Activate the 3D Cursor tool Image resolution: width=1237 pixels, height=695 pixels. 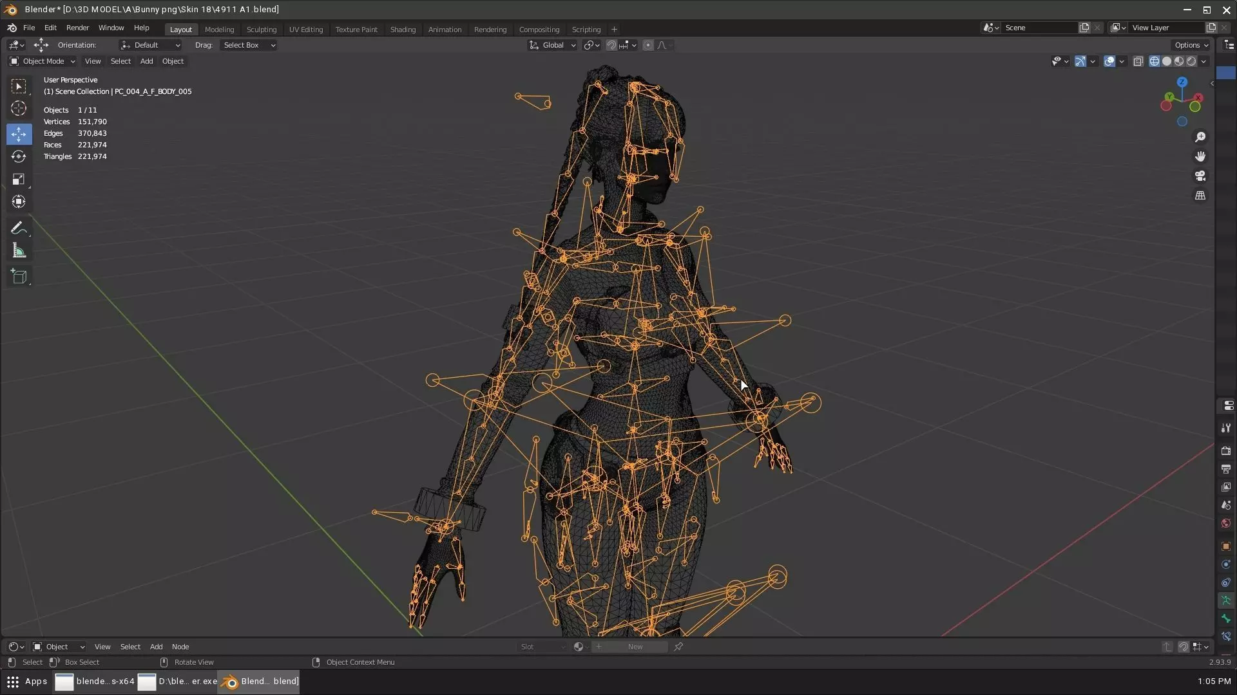(x=19, y=109)
